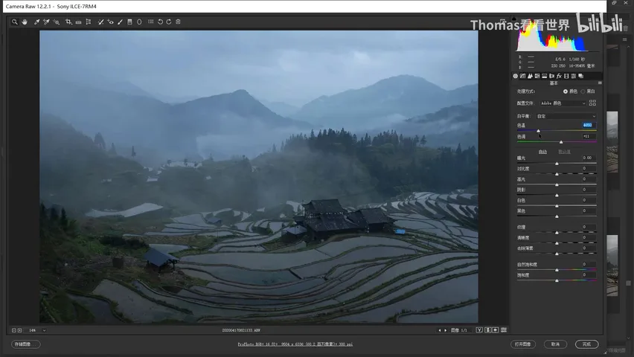Open Camera Raw preferences list icon
Screen dimensions: 634x357
pyautogui.click(x=150, y=22)
